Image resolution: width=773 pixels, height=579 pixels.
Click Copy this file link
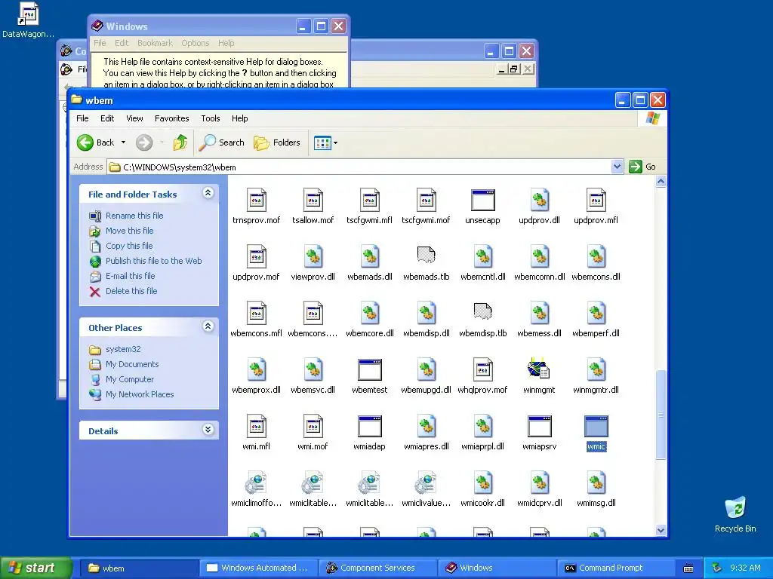(129, 246)
